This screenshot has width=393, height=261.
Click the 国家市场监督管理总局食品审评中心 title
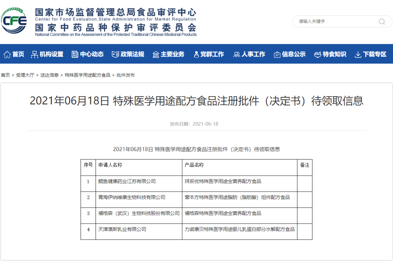coord(116,12)
